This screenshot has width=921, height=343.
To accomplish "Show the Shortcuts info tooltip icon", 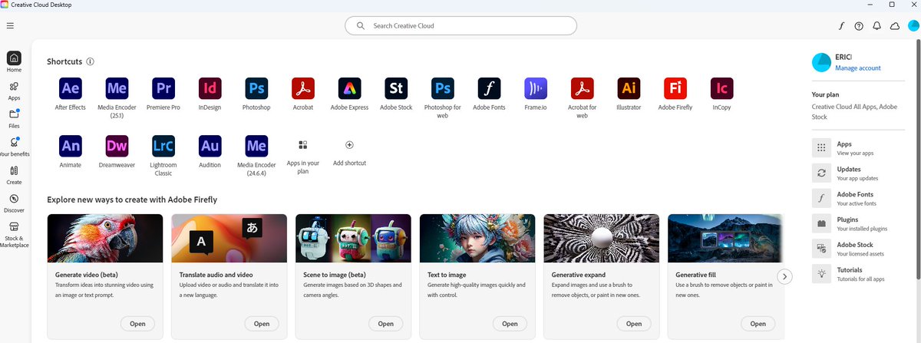I will click(91, 61).
